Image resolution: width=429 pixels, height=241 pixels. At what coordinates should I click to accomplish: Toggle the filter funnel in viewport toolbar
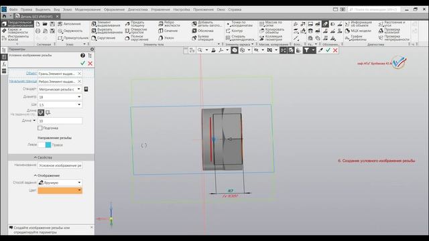click(307, 50)
